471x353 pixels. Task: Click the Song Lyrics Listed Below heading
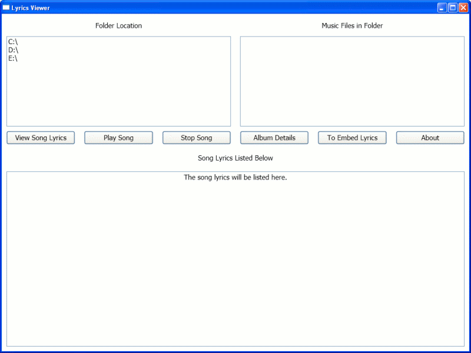click(235, 158)
